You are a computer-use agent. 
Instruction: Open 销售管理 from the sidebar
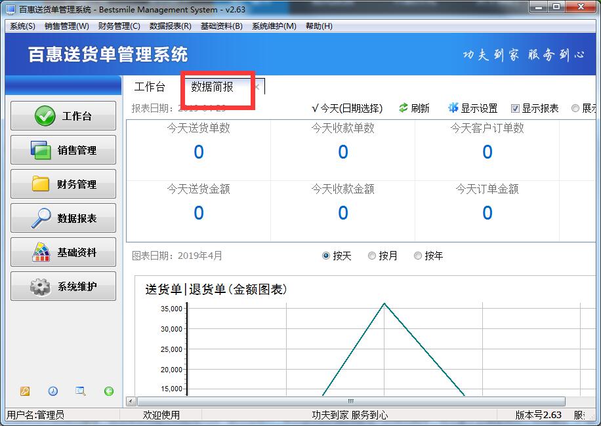tap(64, 150)
